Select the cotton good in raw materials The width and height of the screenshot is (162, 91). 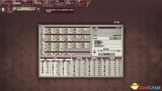(45, 29)
